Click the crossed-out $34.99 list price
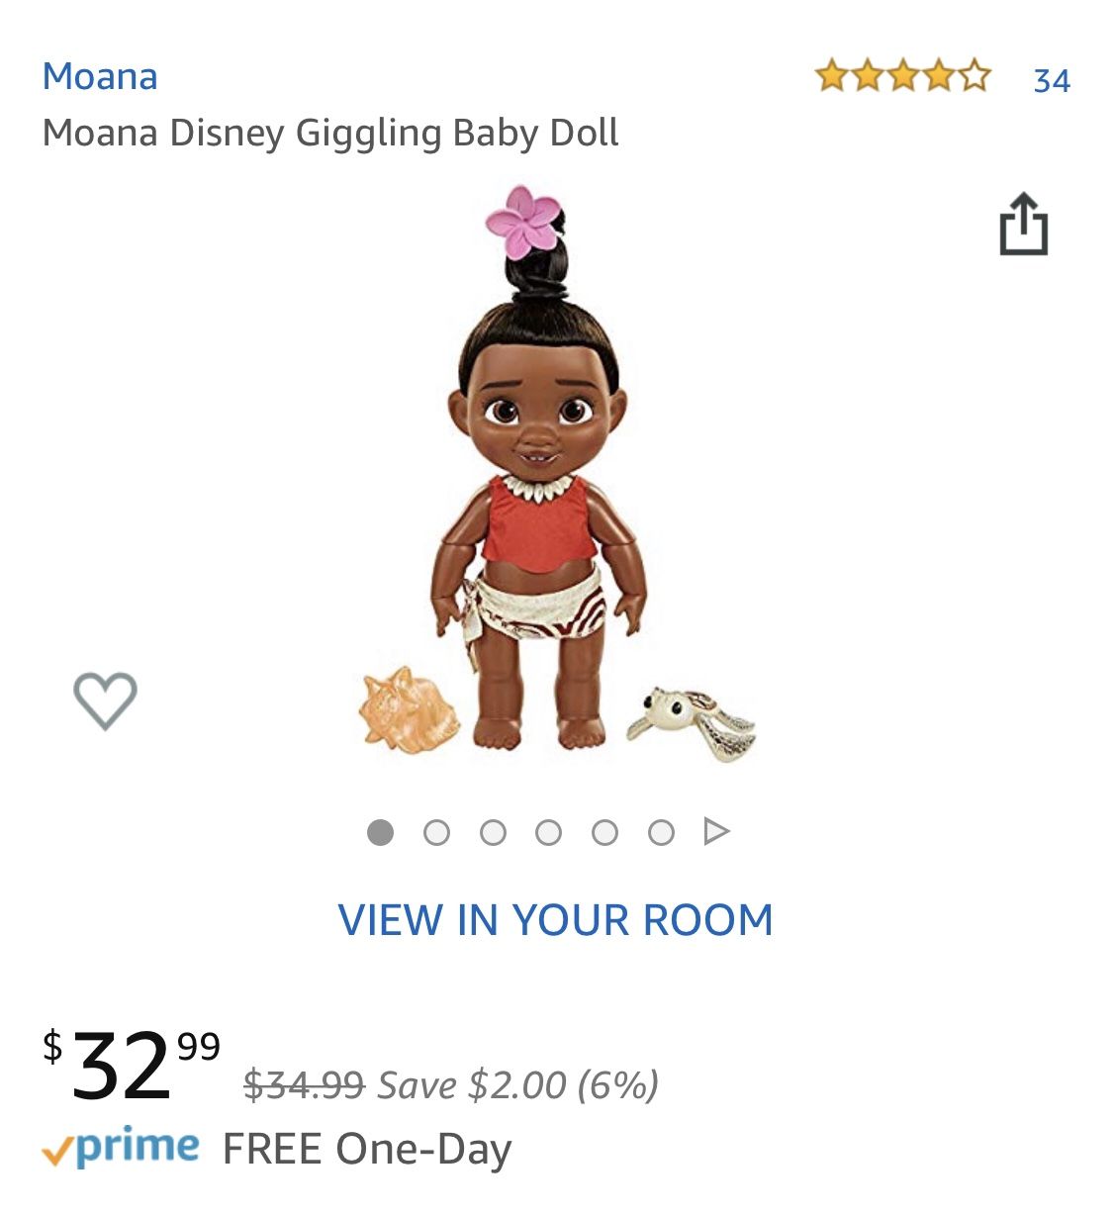1113x1215 pixels. 304,1085
